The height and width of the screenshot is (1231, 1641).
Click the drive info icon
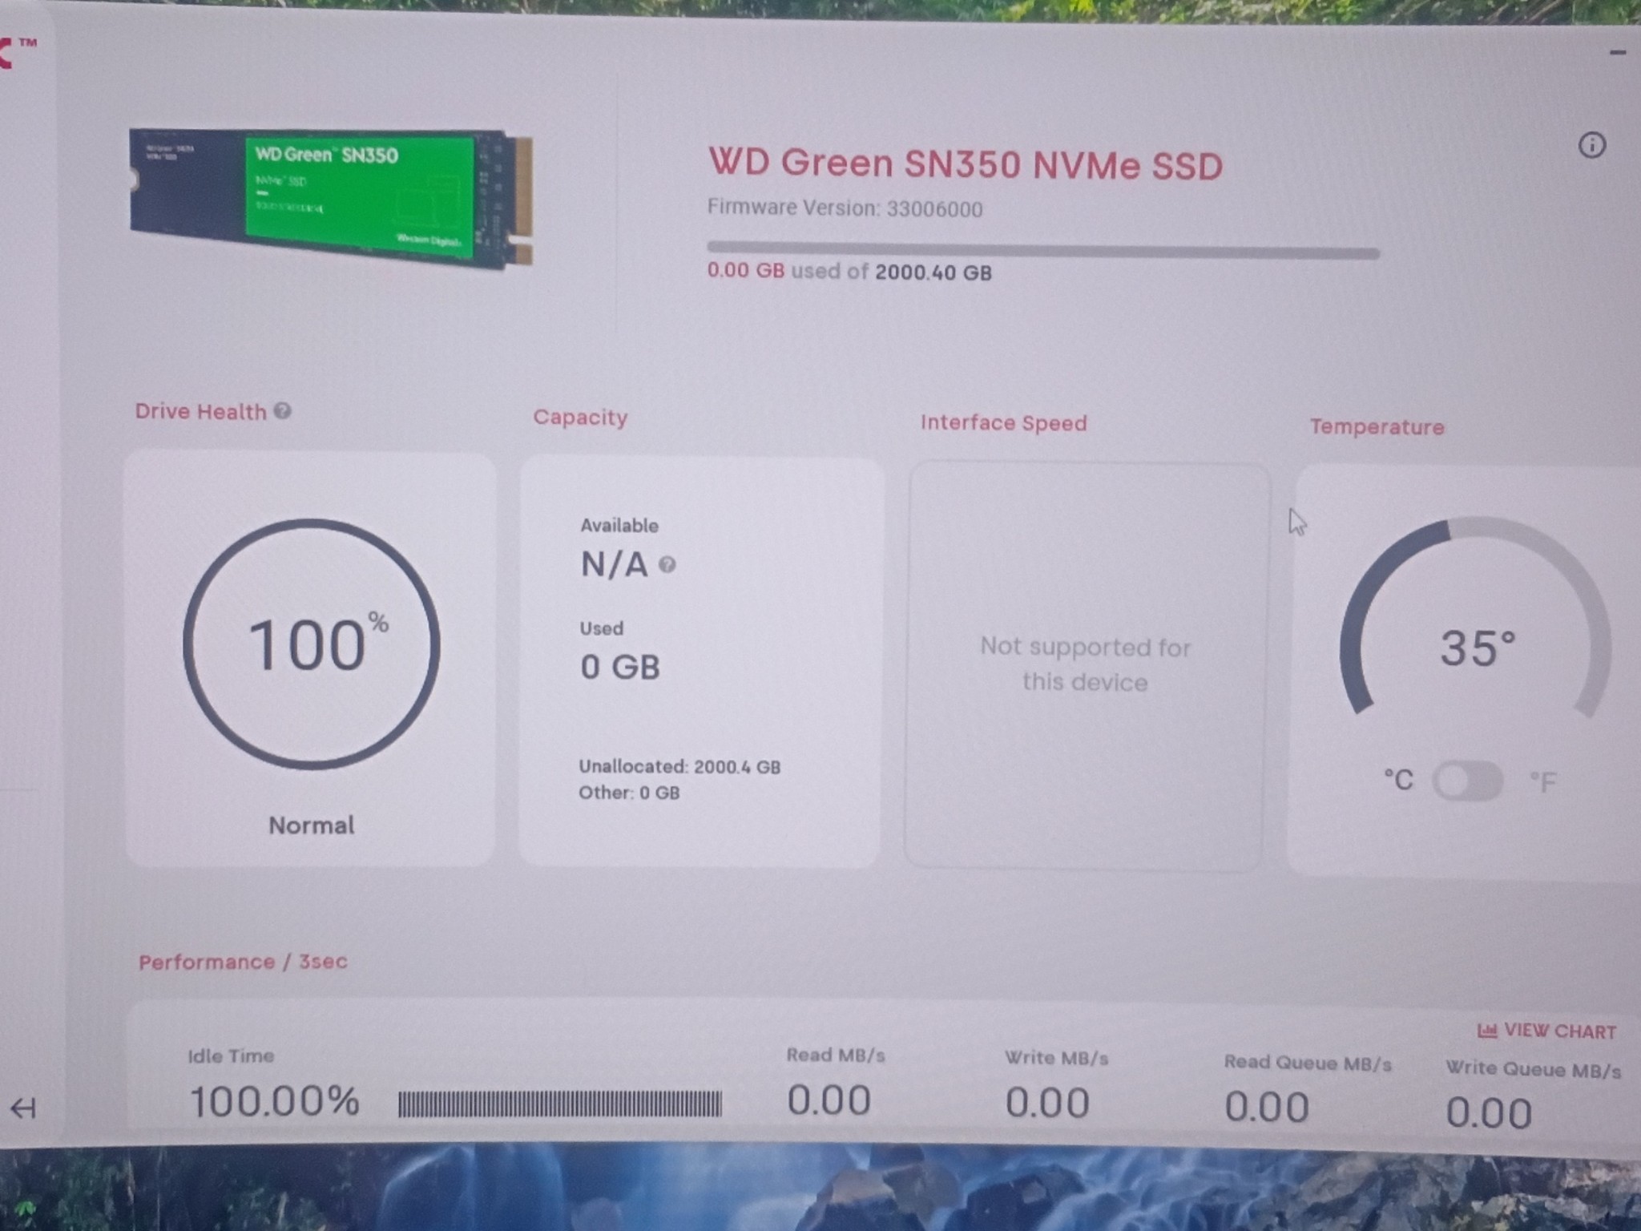1591,145
